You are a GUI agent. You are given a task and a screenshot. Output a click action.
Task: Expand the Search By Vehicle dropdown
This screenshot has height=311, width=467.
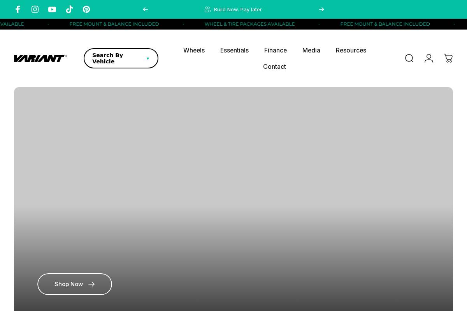pyautogui.click(x=121, y=58)
